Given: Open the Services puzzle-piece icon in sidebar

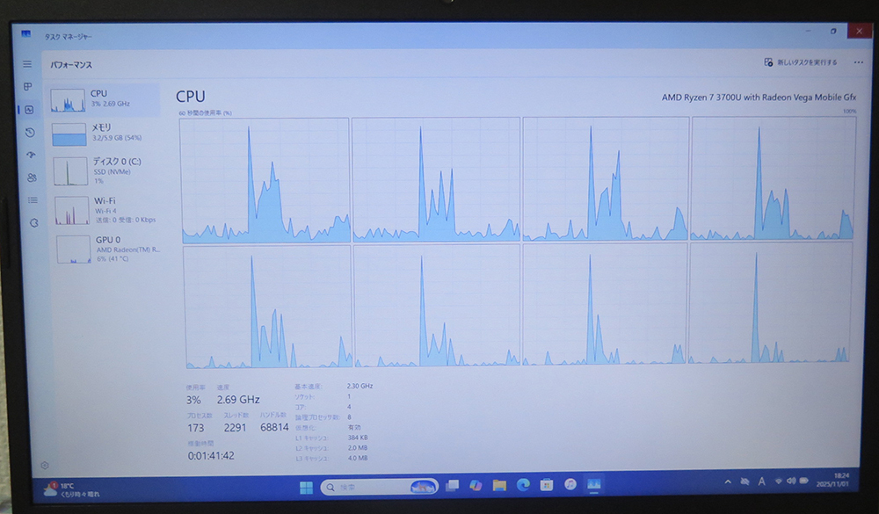Looking at the screenshot, I should [34, 223].
